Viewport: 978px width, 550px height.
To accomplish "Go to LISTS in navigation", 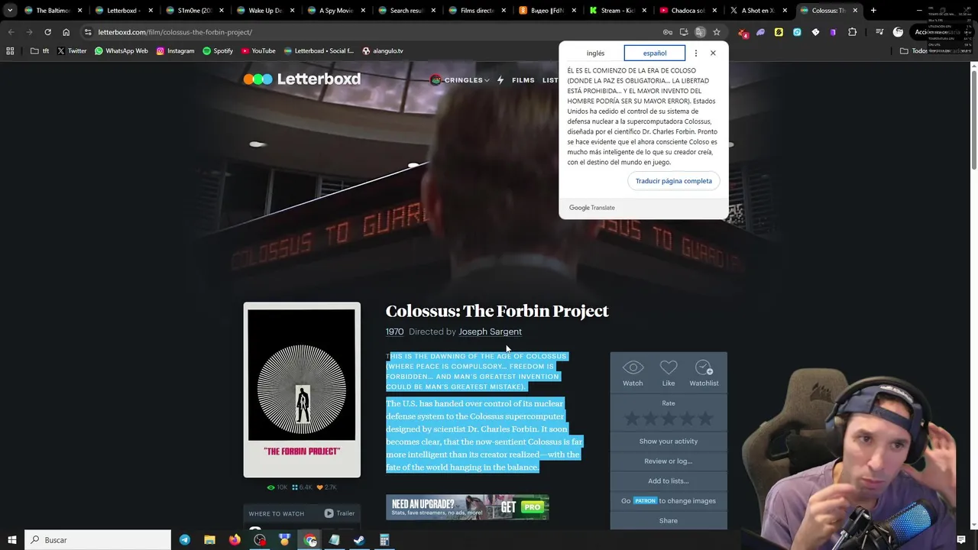I will click(x=550, y=80).
